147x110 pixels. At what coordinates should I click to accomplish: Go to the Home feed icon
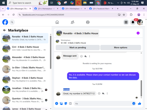point(57,22)
